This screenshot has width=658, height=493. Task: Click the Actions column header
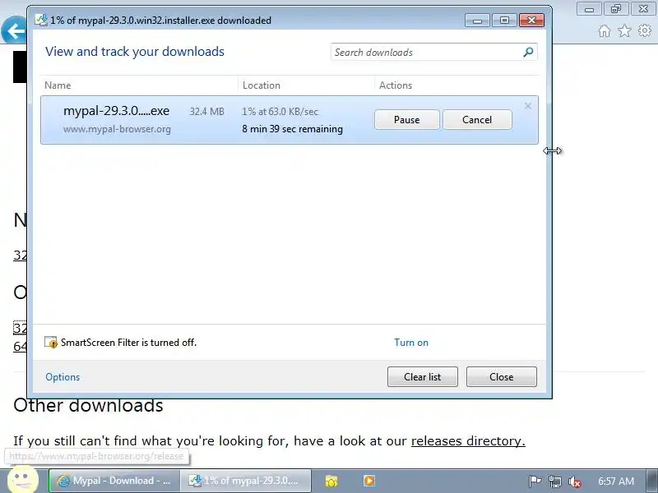396,85
